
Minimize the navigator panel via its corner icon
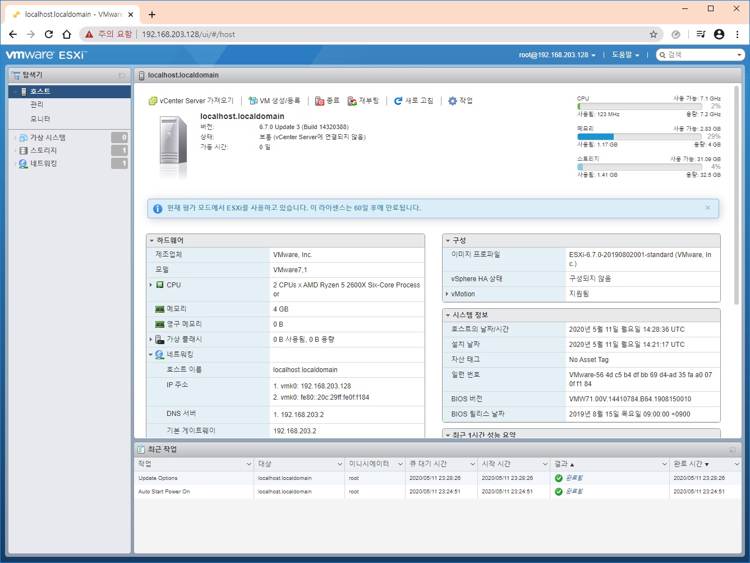[x=122, y=75]
